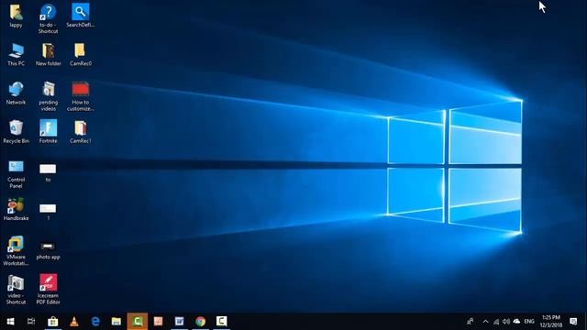Select the pending videos folder icon
Image resolution: width=587 pixels, height=330 pixels.
click(49, 96)
